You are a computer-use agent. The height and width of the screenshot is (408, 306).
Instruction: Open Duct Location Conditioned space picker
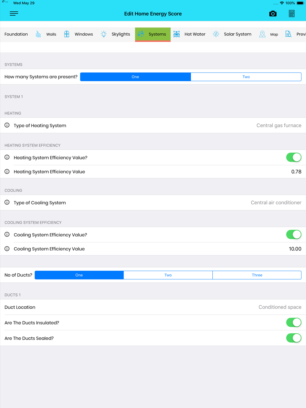pos(280,307)
